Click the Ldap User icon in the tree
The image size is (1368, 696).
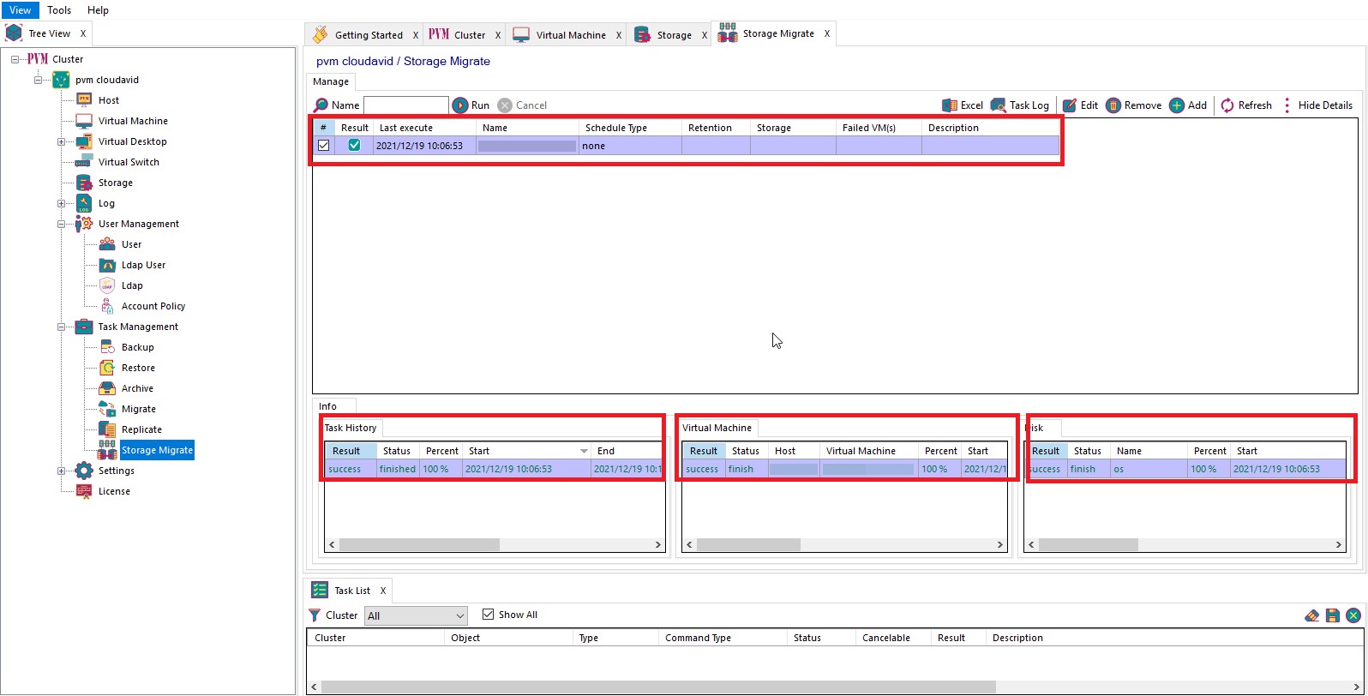[x=107, y=265]
